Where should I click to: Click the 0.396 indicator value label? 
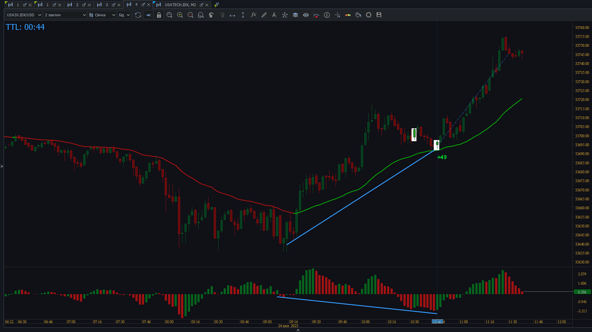point(581,292)
